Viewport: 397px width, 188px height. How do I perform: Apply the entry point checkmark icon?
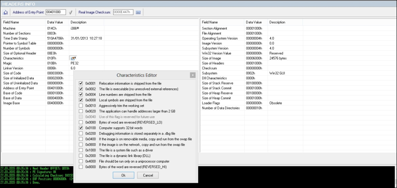[x=71, y=12]
